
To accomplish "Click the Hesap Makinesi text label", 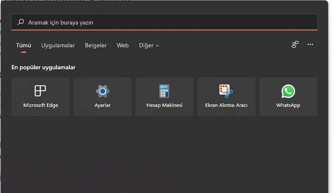I will pos(164,105).
